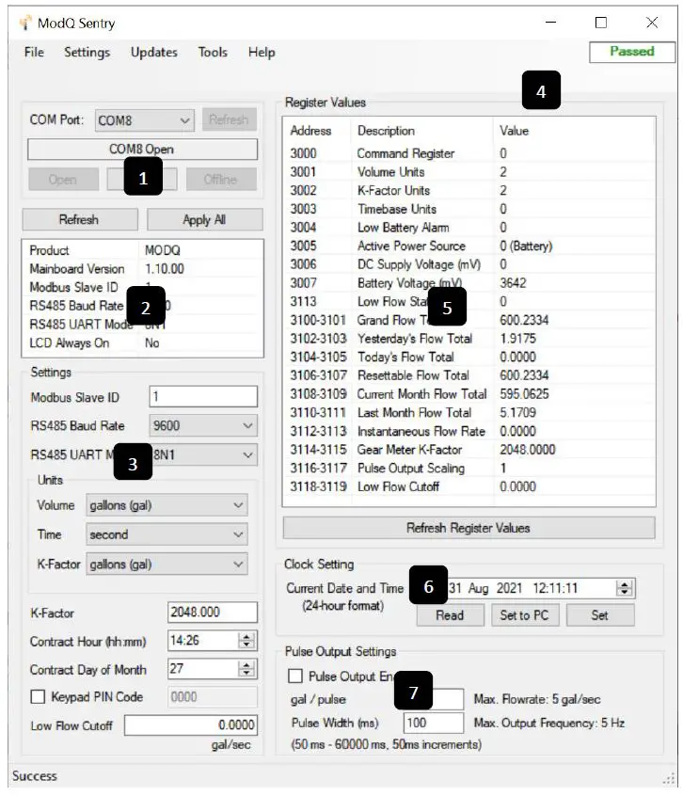This screenshot has height=796, width=683.
Task: Click the Success status bar text
Action: (35, 775)
